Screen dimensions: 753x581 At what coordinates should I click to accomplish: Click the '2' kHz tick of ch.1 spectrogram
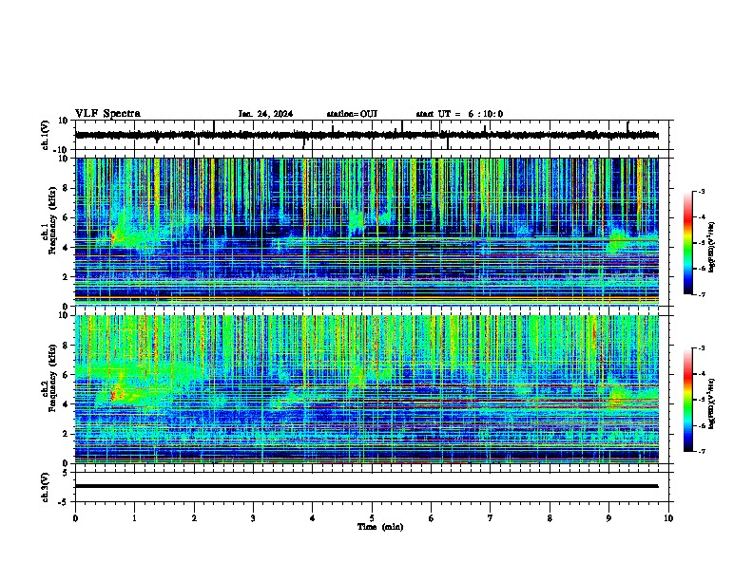point(66,276)
